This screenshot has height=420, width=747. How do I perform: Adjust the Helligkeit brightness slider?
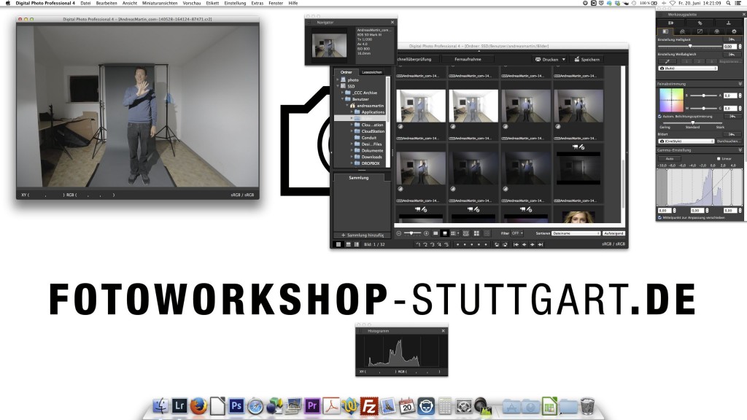tap(690, 46)
